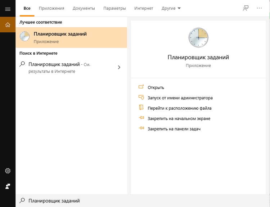
Task: Click Планировщик заданий title in preview pane
Action: [x=198, y=57]
